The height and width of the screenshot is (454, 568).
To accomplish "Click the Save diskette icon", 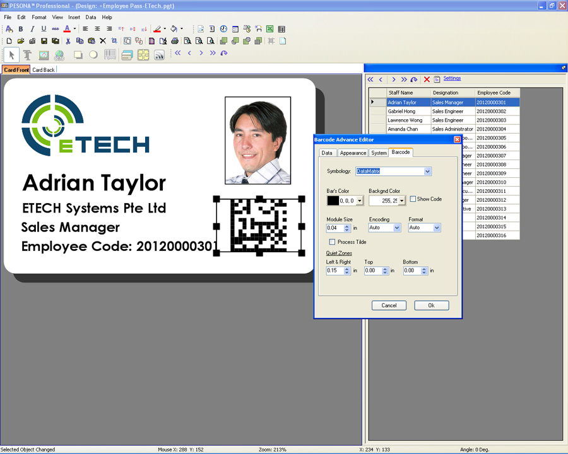I will pyautogui.click(x=44, y=41).
